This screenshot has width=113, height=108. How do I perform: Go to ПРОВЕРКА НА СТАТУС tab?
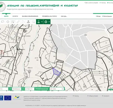[49, 16]
